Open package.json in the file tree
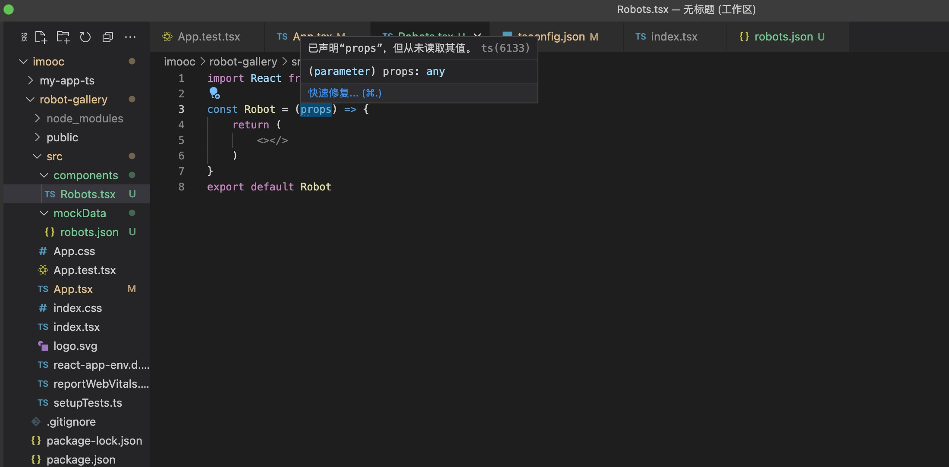 tap(81, 460)
